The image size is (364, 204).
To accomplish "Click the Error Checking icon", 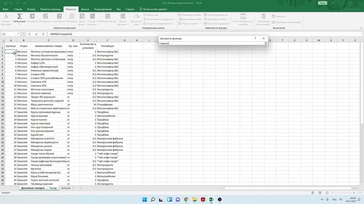I will 205,19.
